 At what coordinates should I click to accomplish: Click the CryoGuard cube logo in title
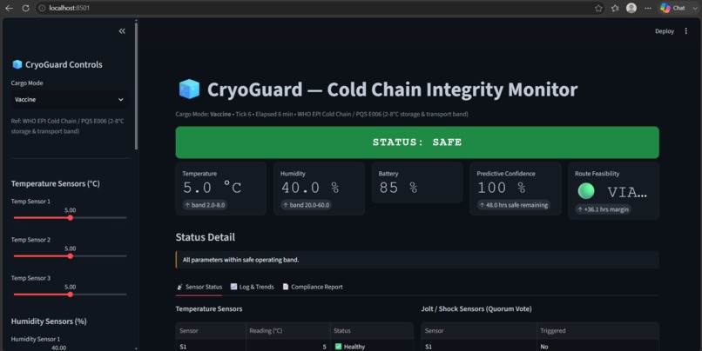point(189,89)
